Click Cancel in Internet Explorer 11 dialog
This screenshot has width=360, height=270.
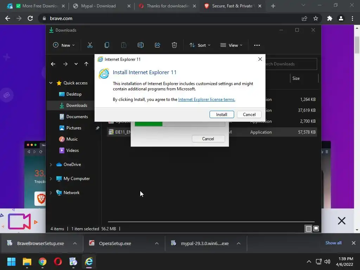(x=249, y=115)
